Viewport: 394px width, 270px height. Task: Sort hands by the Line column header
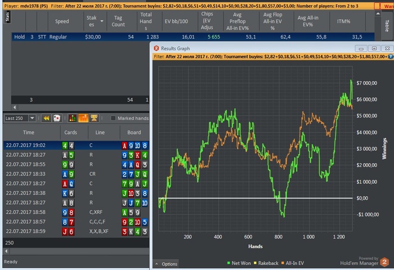click(x=100, y=132)
